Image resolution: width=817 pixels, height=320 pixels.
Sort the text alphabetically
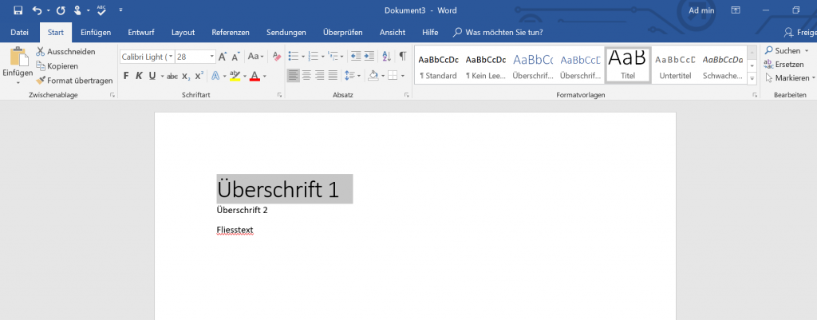385,57
